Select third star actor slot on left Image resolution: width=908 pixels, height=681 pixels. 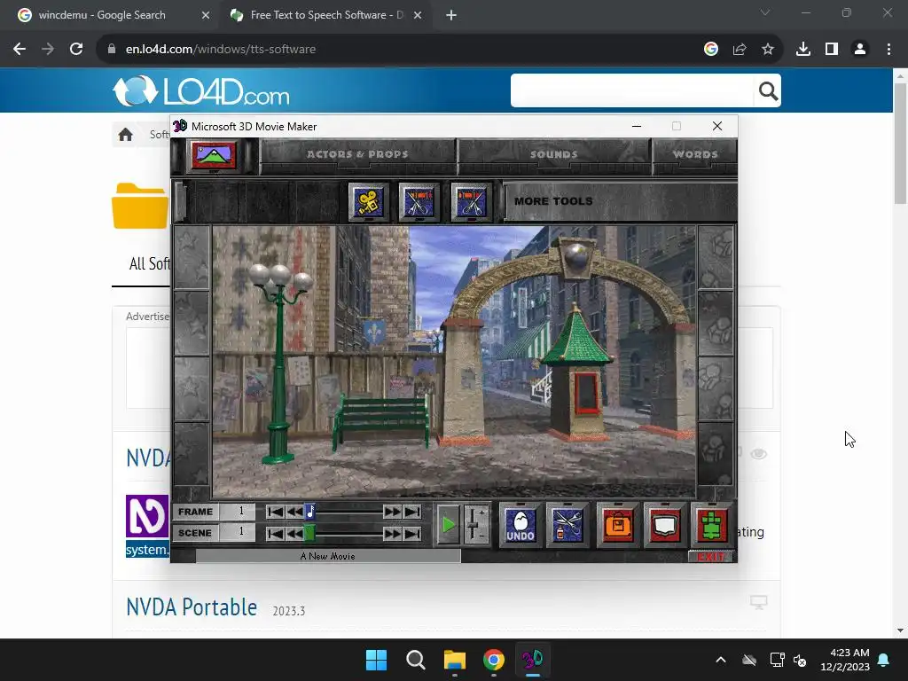[192, 388]
